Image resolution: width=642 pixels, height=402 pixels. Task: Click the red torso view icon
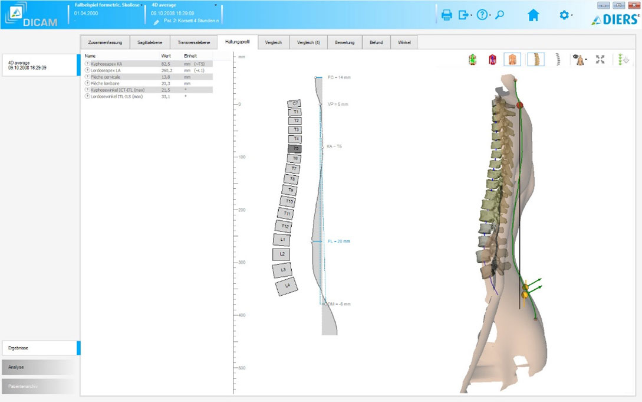click(x=492, y=60)
